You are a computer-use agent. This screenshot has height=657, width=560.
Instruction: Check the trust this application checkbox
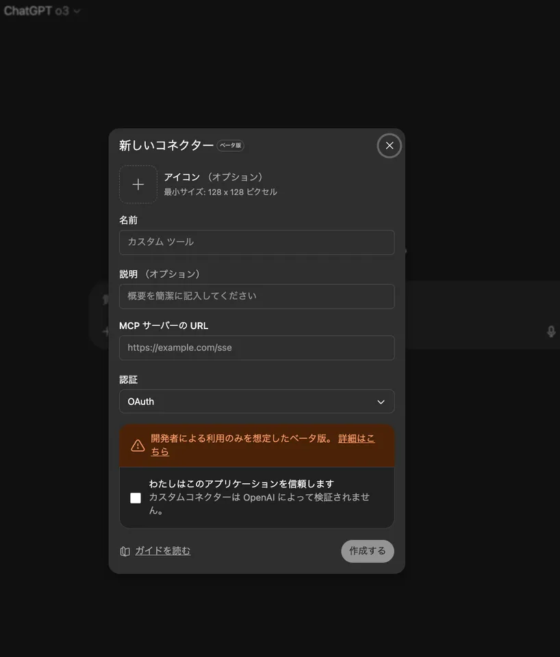click(136, 498)
